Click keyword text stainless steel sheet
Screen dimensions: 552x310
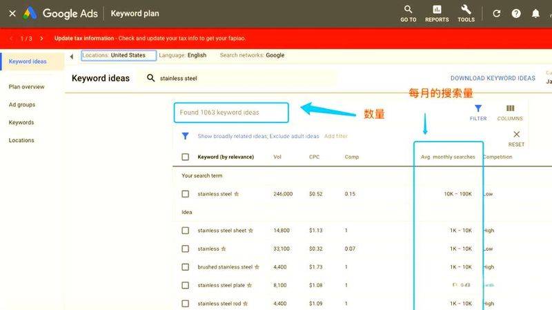[x=221, y=231]
